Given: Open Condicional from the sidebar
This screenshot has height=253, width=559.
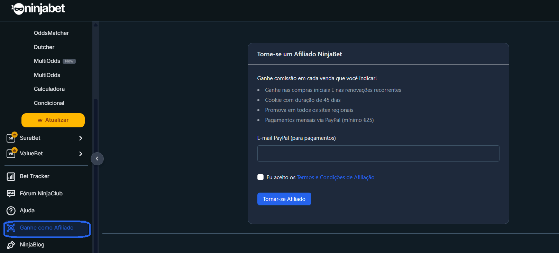Looking at the screenshot, I should tap(49, 103).
